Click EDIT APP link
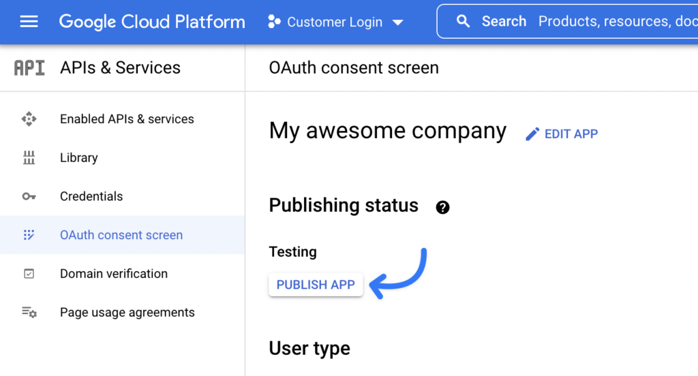The width and height of the screenshot is (698, 376). point(571,134)
